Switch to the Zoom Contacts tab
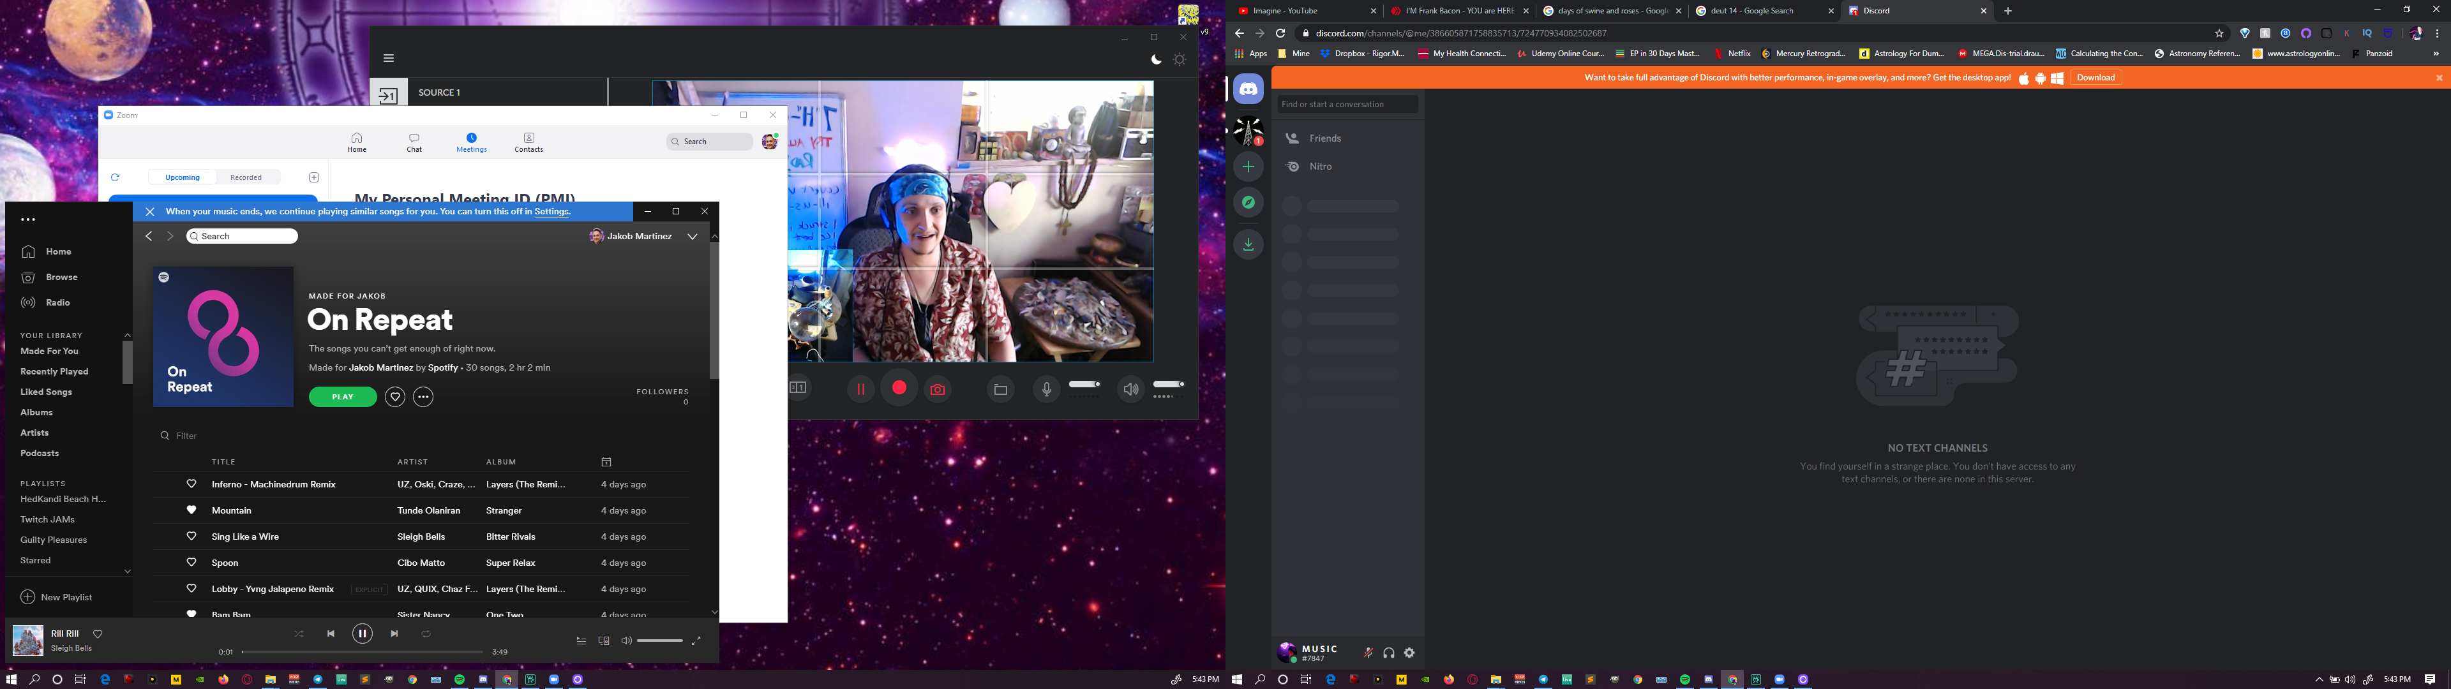2451x689 pixels. click(529, 143)
